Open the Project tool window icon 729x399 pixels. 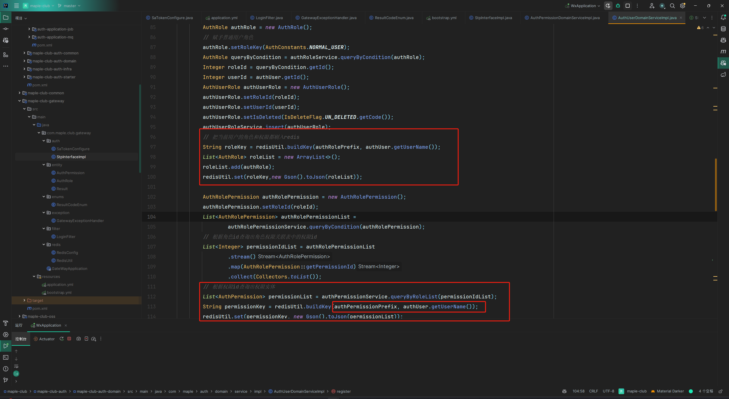(6, 17)
